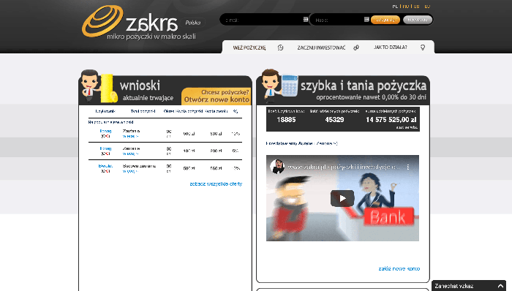Image resolution: width=512 pixels, height=291 pixels.
Task: Click the coins icon beside ZACZNIJ INWESTOWAĆ
Action: tap(356, 48)
